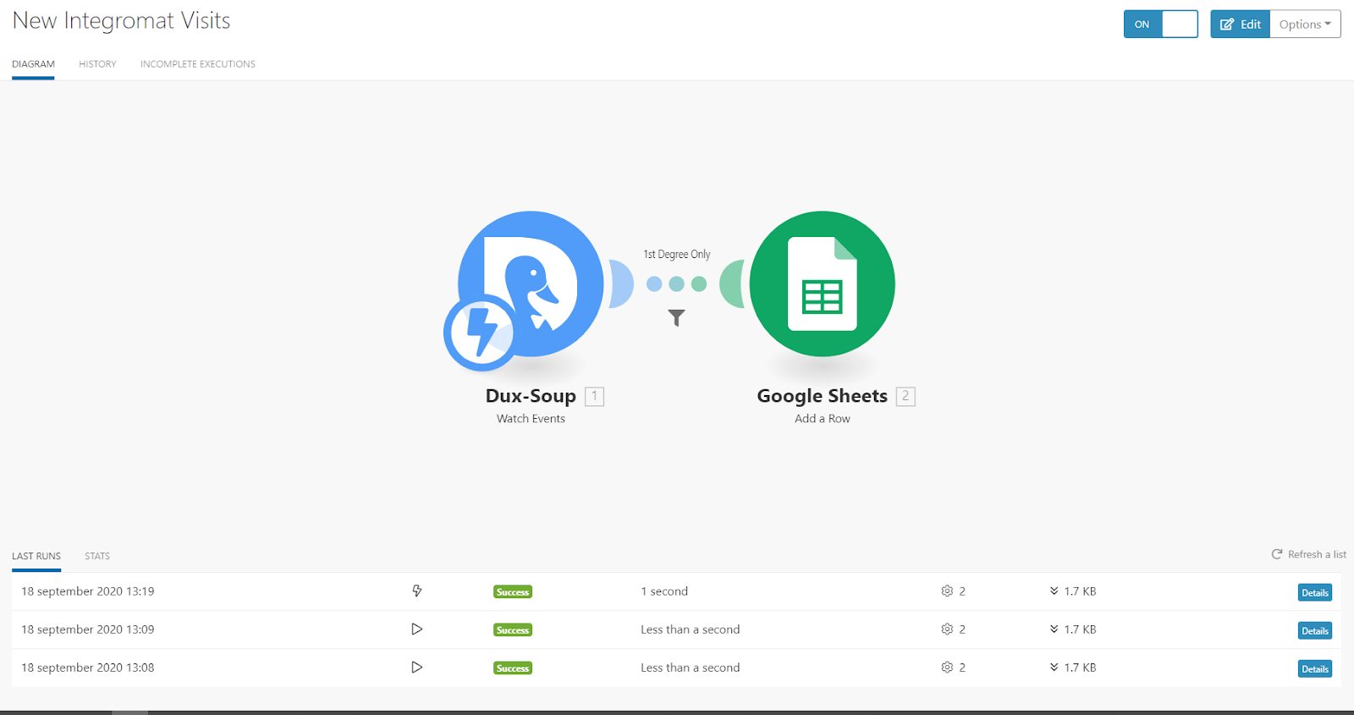1354x715 pixels.
Task: Click '18 september 2020 13:09' date
Action: pyautogui.click(x=88, y=630)
